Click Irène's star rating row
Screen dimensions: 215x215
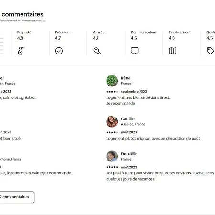click(x=112, y=92)
